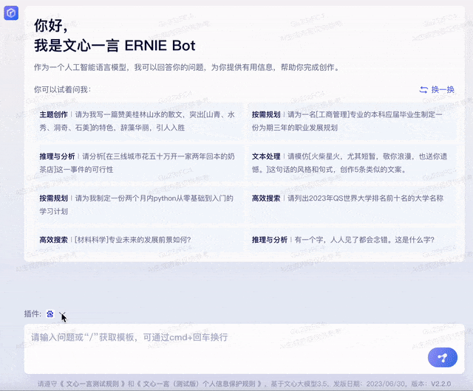Click the 文本处理 category label
473x391 pixels.
click(266, 156)
